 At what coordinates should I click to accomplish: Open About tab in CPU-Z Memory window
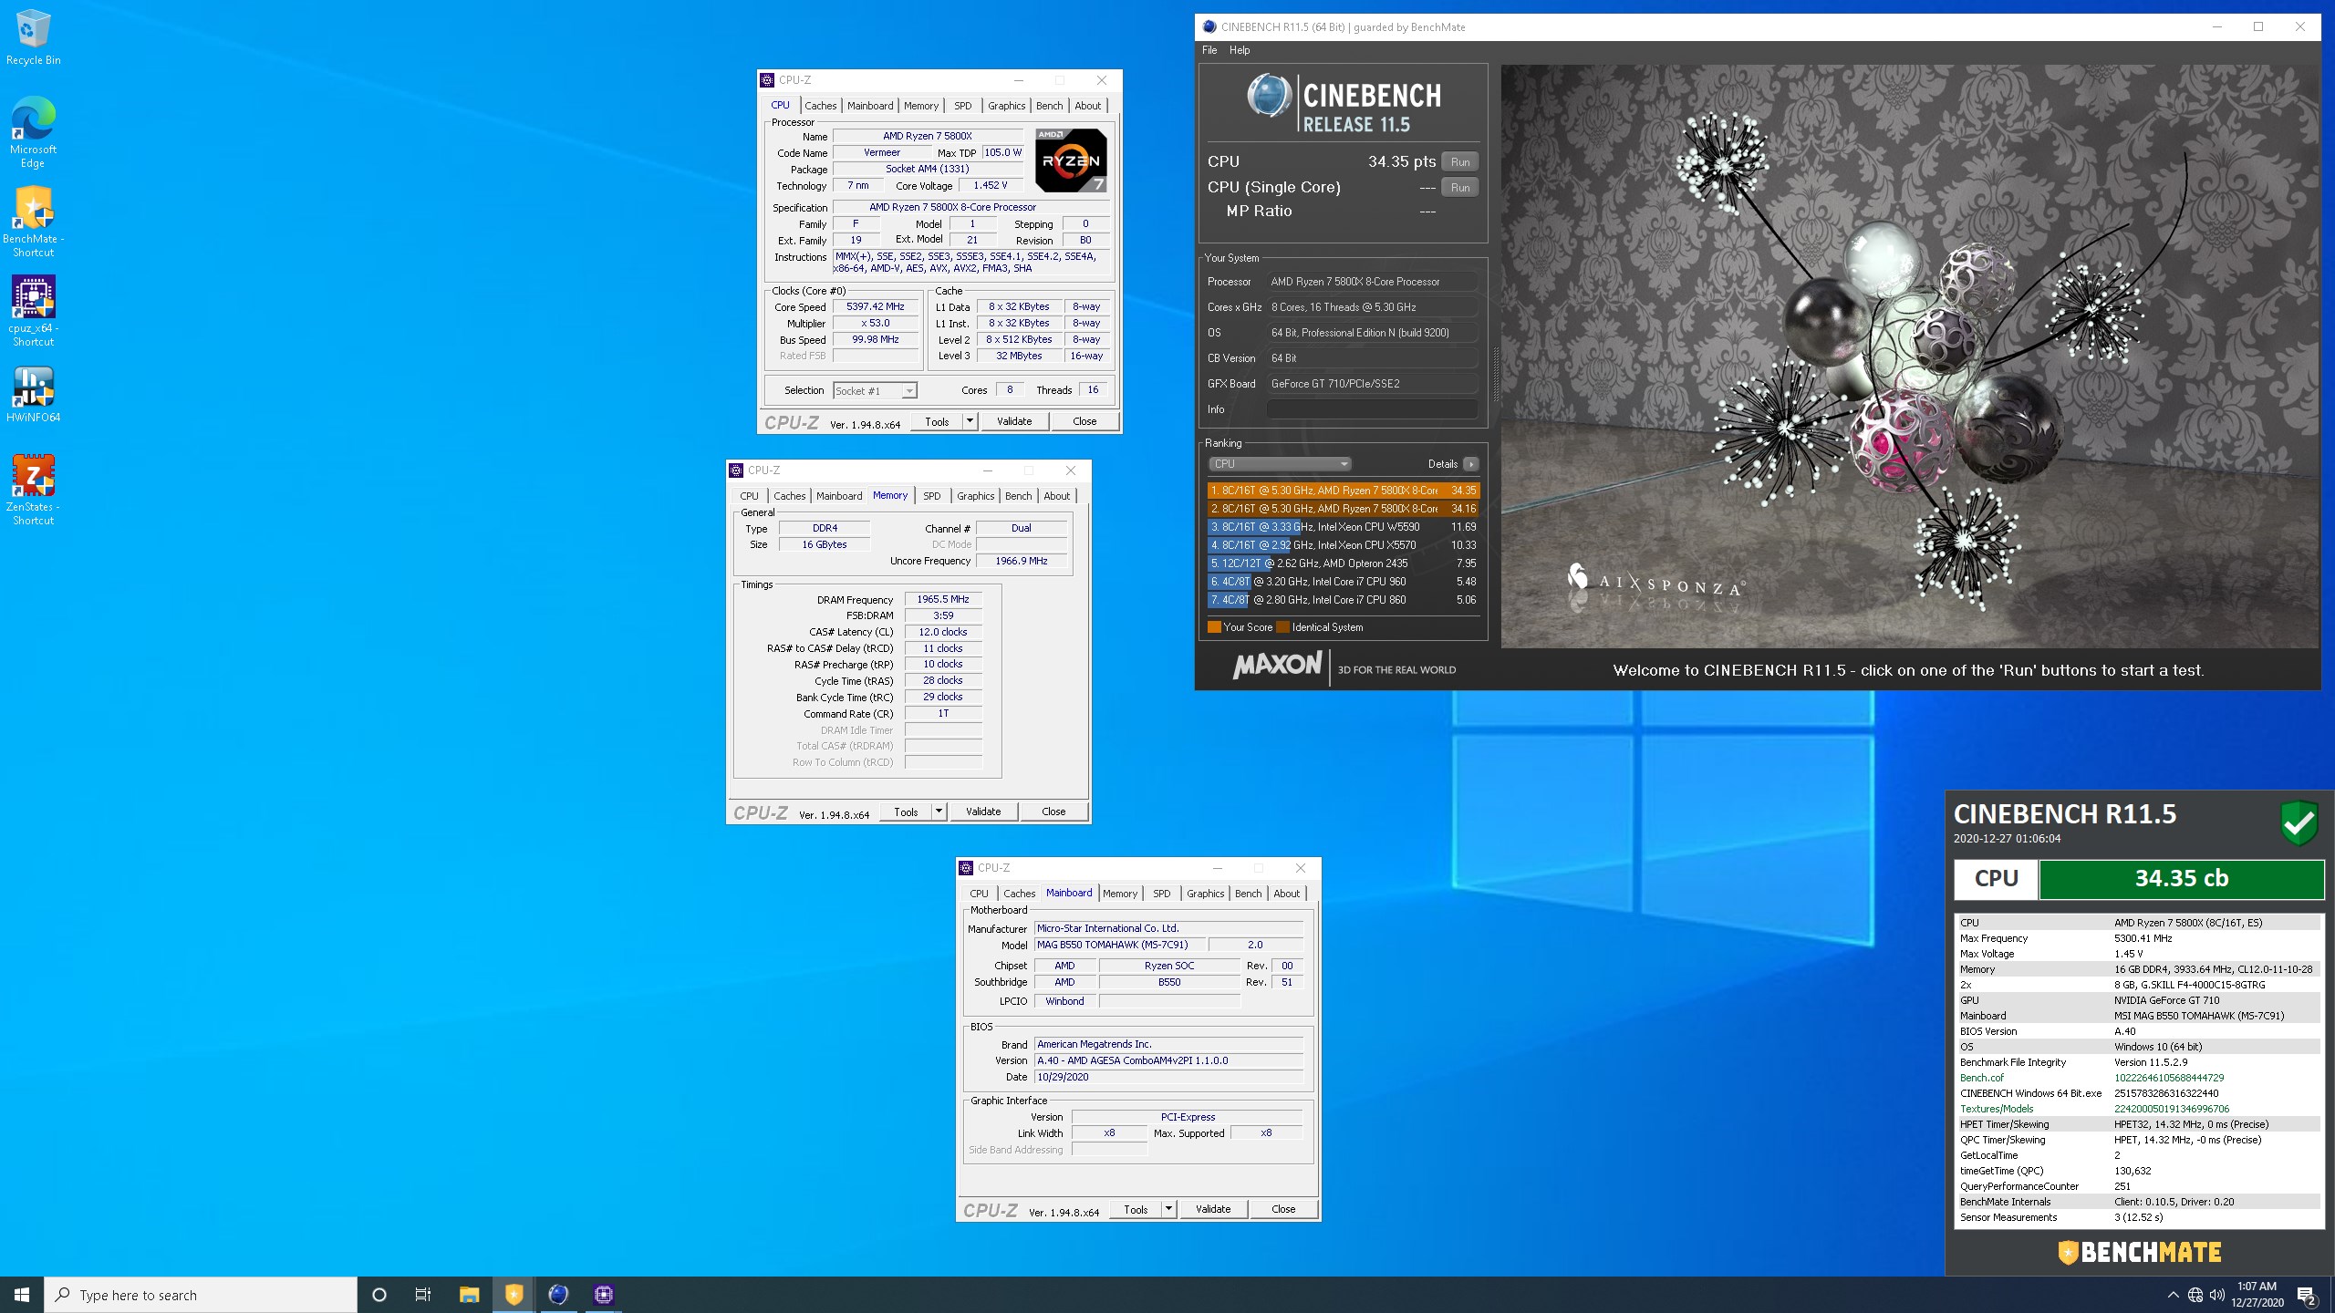coord(1056,496)
